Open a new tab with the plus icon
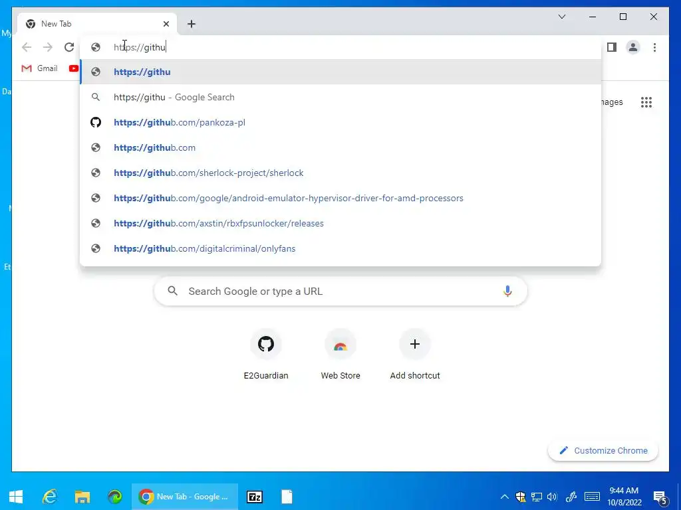 point(192,24)
